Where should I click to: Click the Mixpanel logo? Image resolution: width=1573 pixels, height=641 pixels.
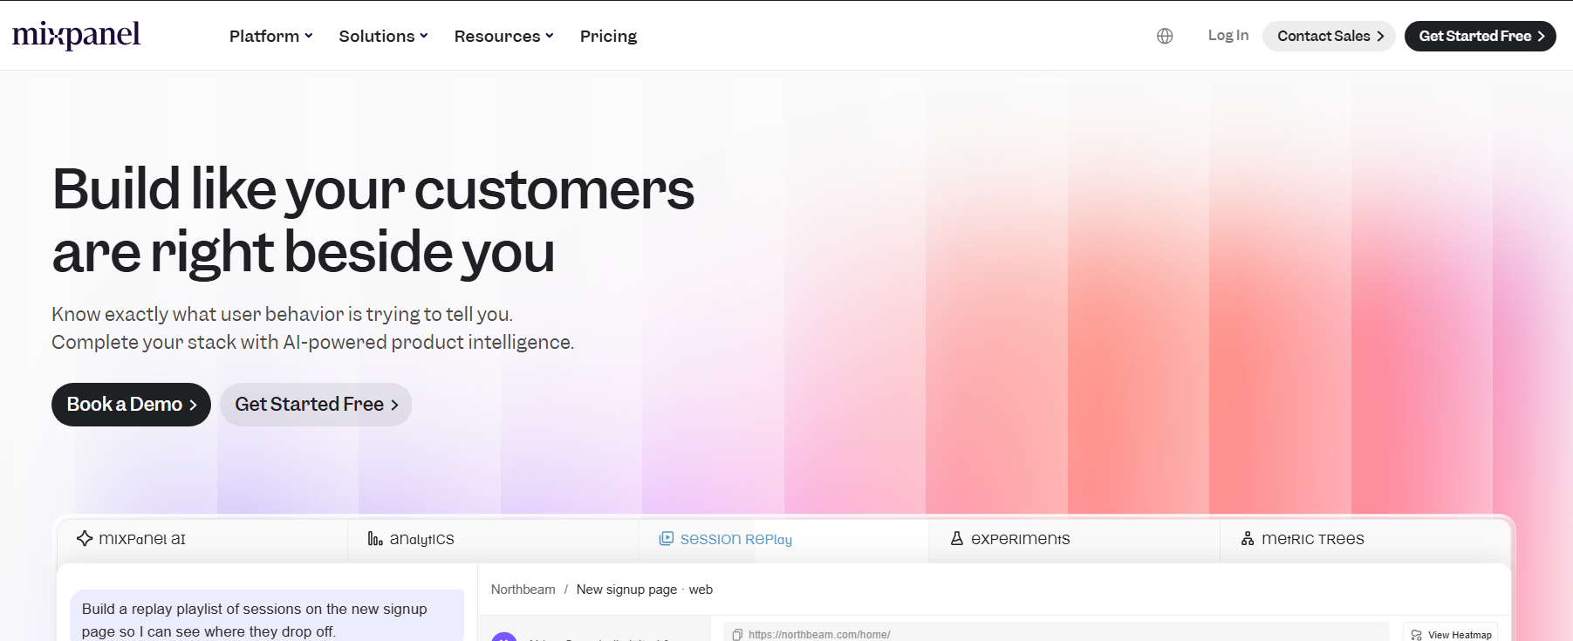76,35
